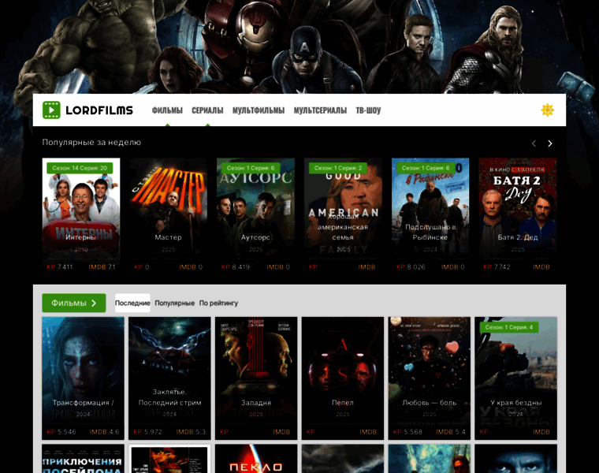Open Хорошая американская семья poster
599x473 pixels.
point(343,214)
